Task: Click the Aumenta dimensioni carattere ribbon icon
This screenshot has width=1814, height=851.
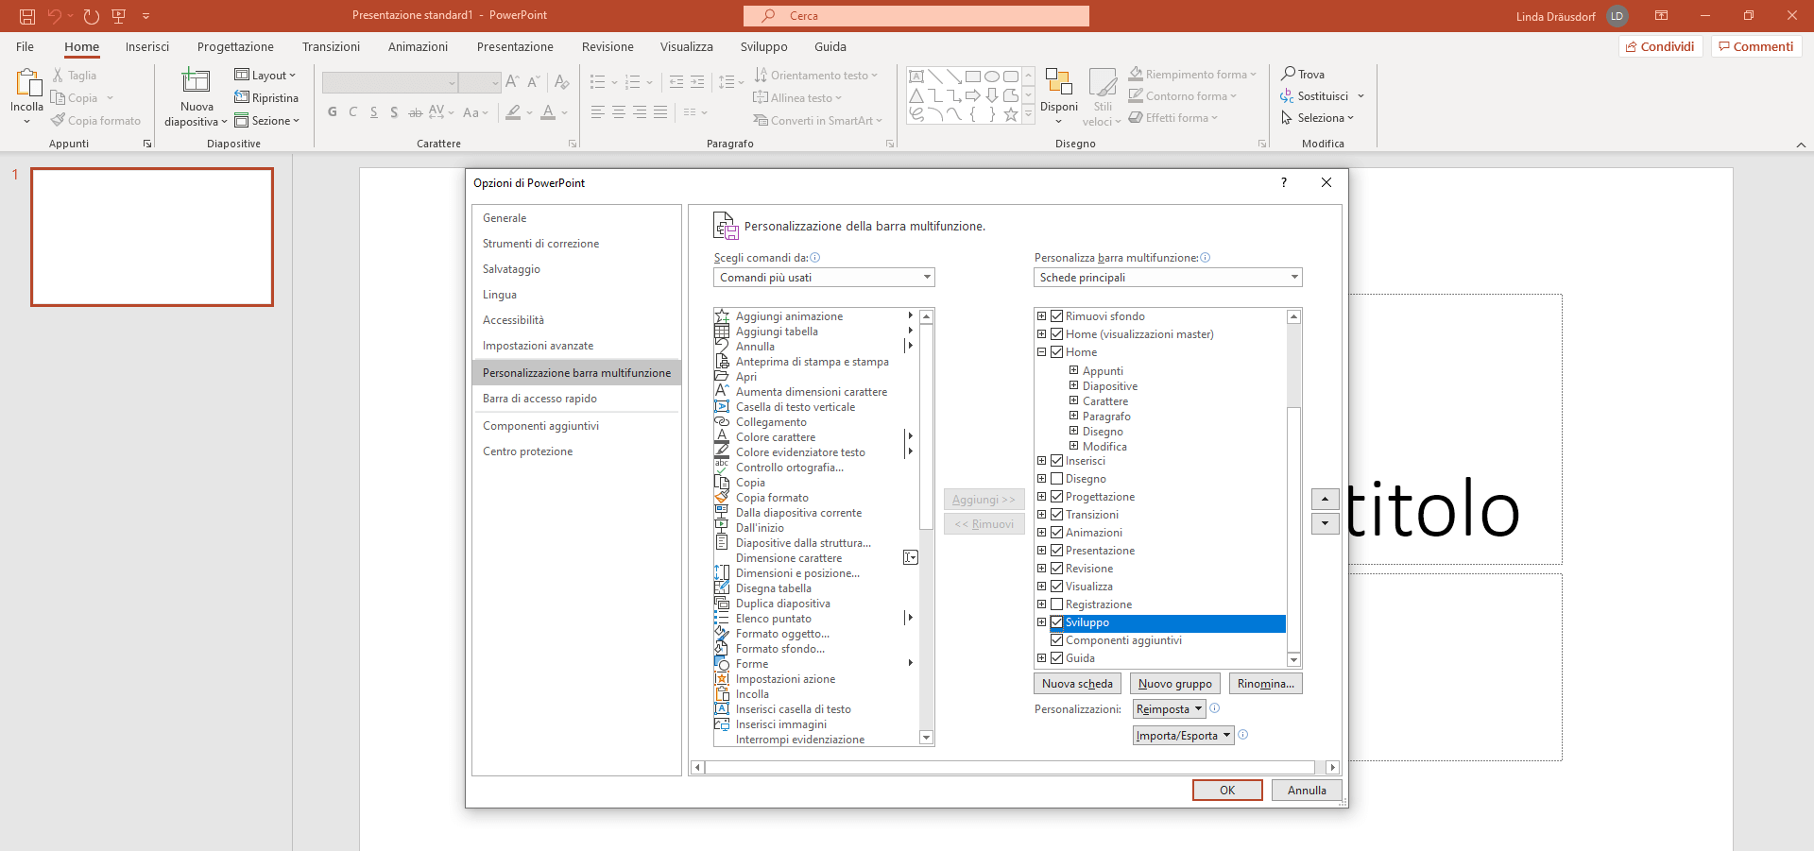Action: click(x=512, y=82)
